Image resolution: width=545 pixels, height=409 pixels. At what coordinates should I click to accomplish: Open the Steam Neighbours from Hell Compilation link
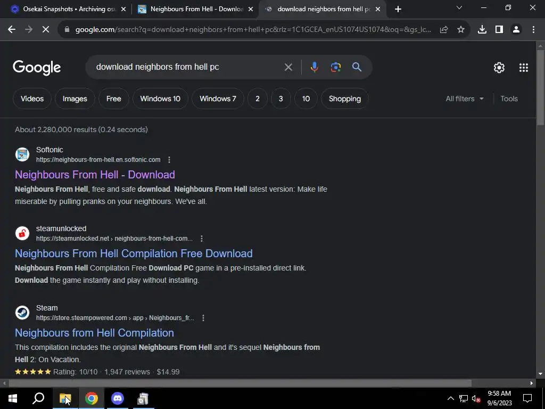(x=95, y=333)
